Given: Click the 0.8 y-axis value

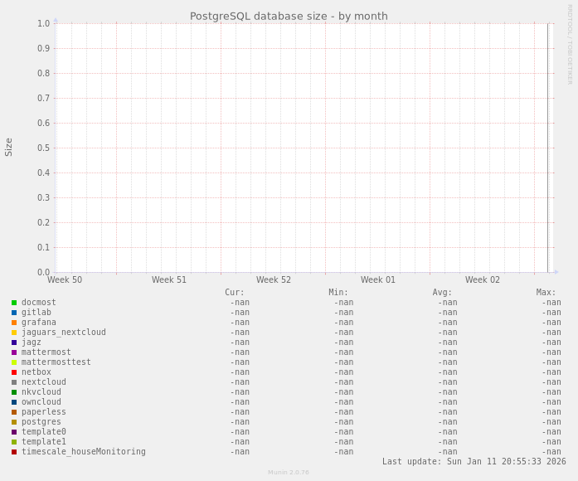Looking at the screenshot, I should (x=43, y=73).
